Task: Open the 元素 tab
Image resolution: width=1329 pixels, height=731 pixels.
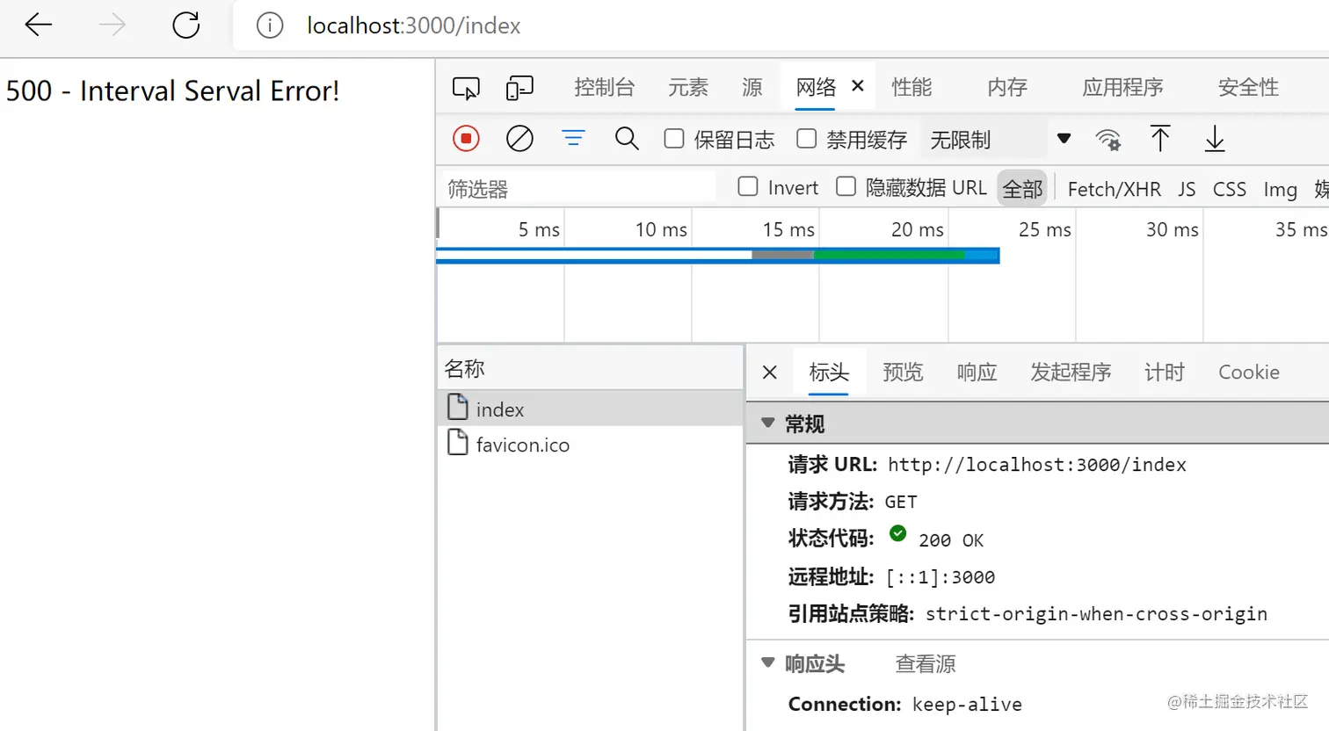Action: pyautogui.click(x=687, y=87)
